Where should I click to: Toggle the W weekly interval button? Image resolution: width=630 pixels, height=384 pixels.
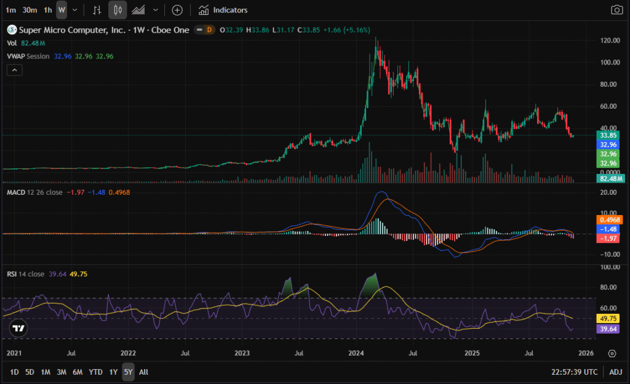(62, 10)
